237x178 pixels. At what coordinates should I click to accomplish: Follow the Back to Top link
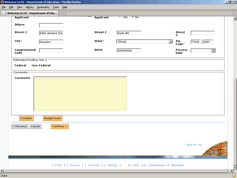[193, 145]
